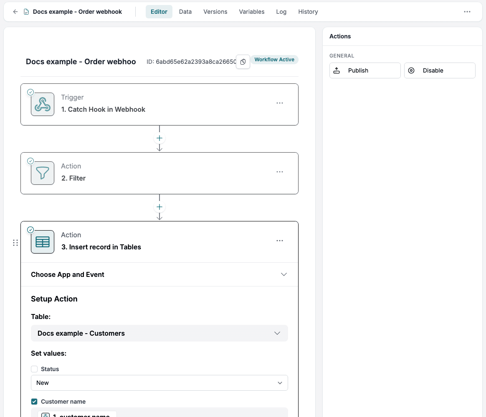The height and width of the screenshot is (417, 486).
Task: Grab the drag handle beside Insert record step
Action: pos(15,243)
